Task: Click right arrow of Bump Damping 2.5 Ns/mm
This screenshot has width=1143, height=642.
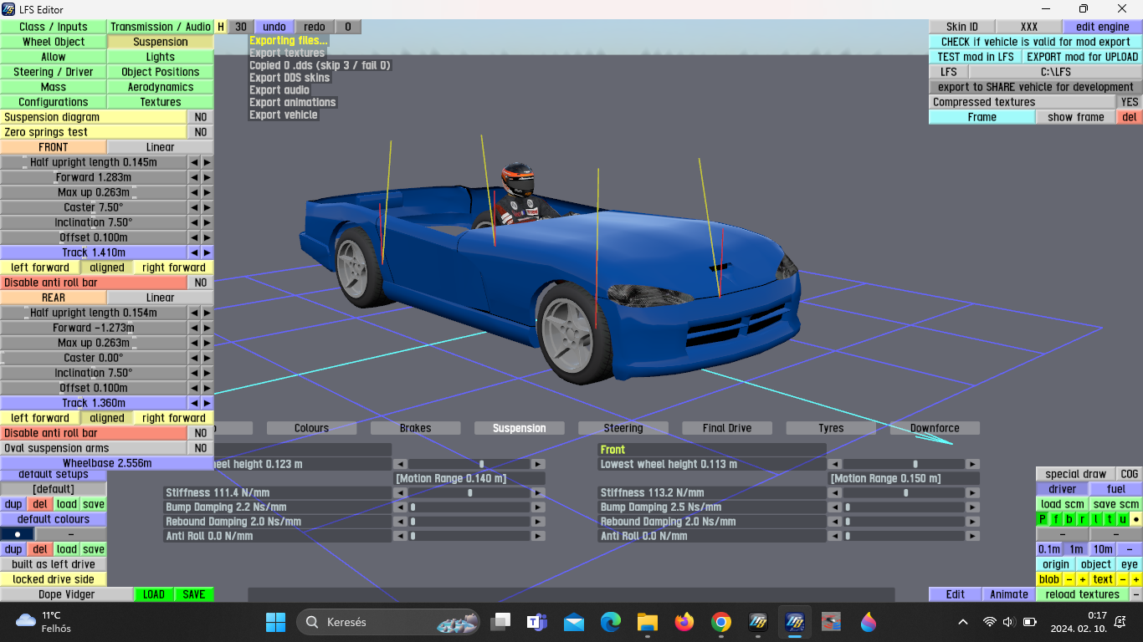Action: tap(973, 507)
